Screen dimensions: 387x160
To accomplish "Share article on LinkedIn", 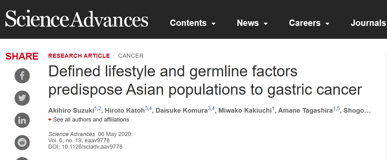I will [x=22, y=120].
